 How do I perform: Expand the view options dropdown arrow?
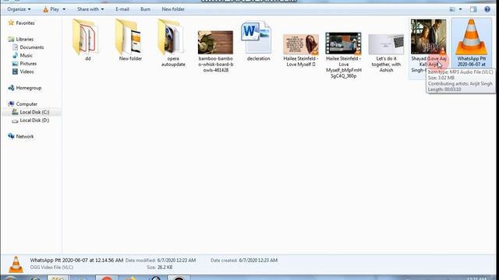[x=460, y=9]
